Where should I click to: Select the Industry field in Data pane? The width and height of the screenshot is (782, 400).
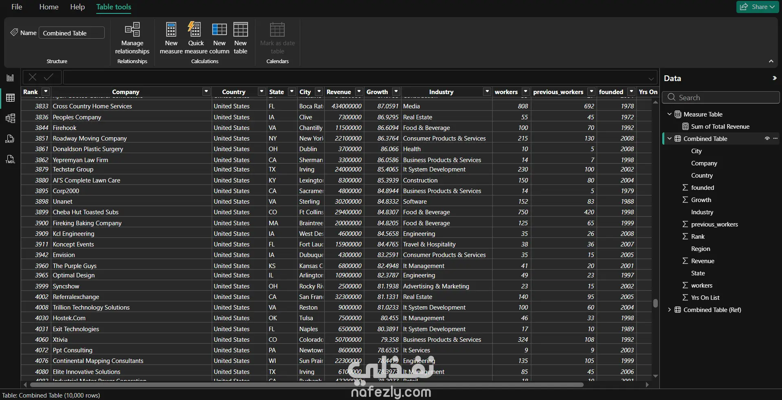tap(702, 212)
